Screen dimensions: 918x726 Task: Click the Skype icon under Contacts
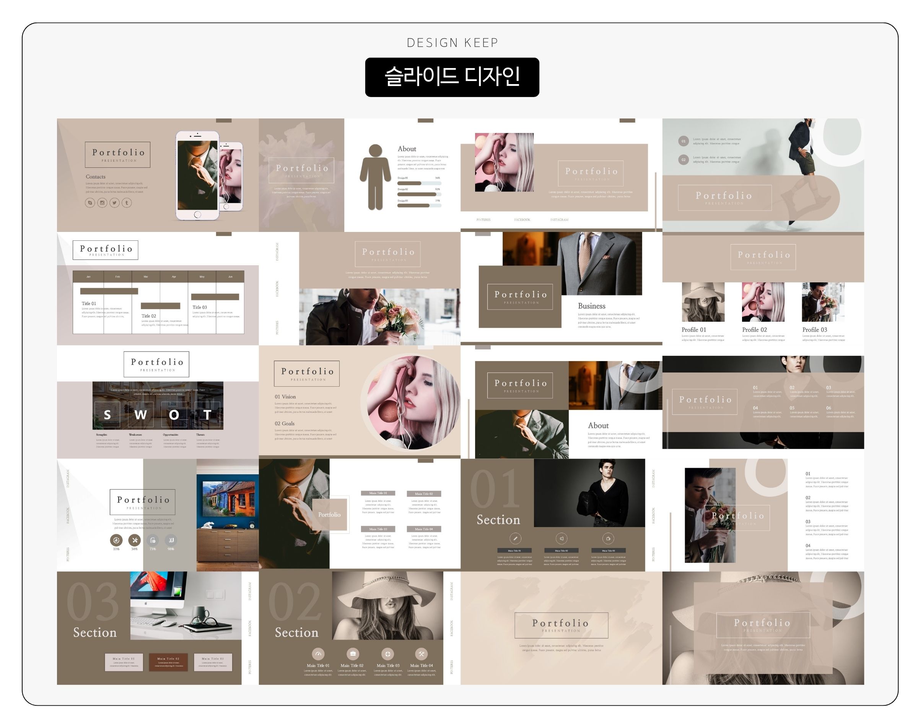click(90, 203)
